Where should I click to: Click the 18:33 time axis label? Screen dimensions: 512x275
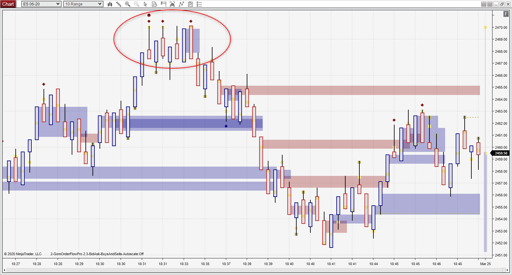click(184, 264)
